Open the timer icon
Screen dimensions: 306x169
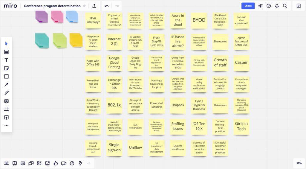coord(72,163)
